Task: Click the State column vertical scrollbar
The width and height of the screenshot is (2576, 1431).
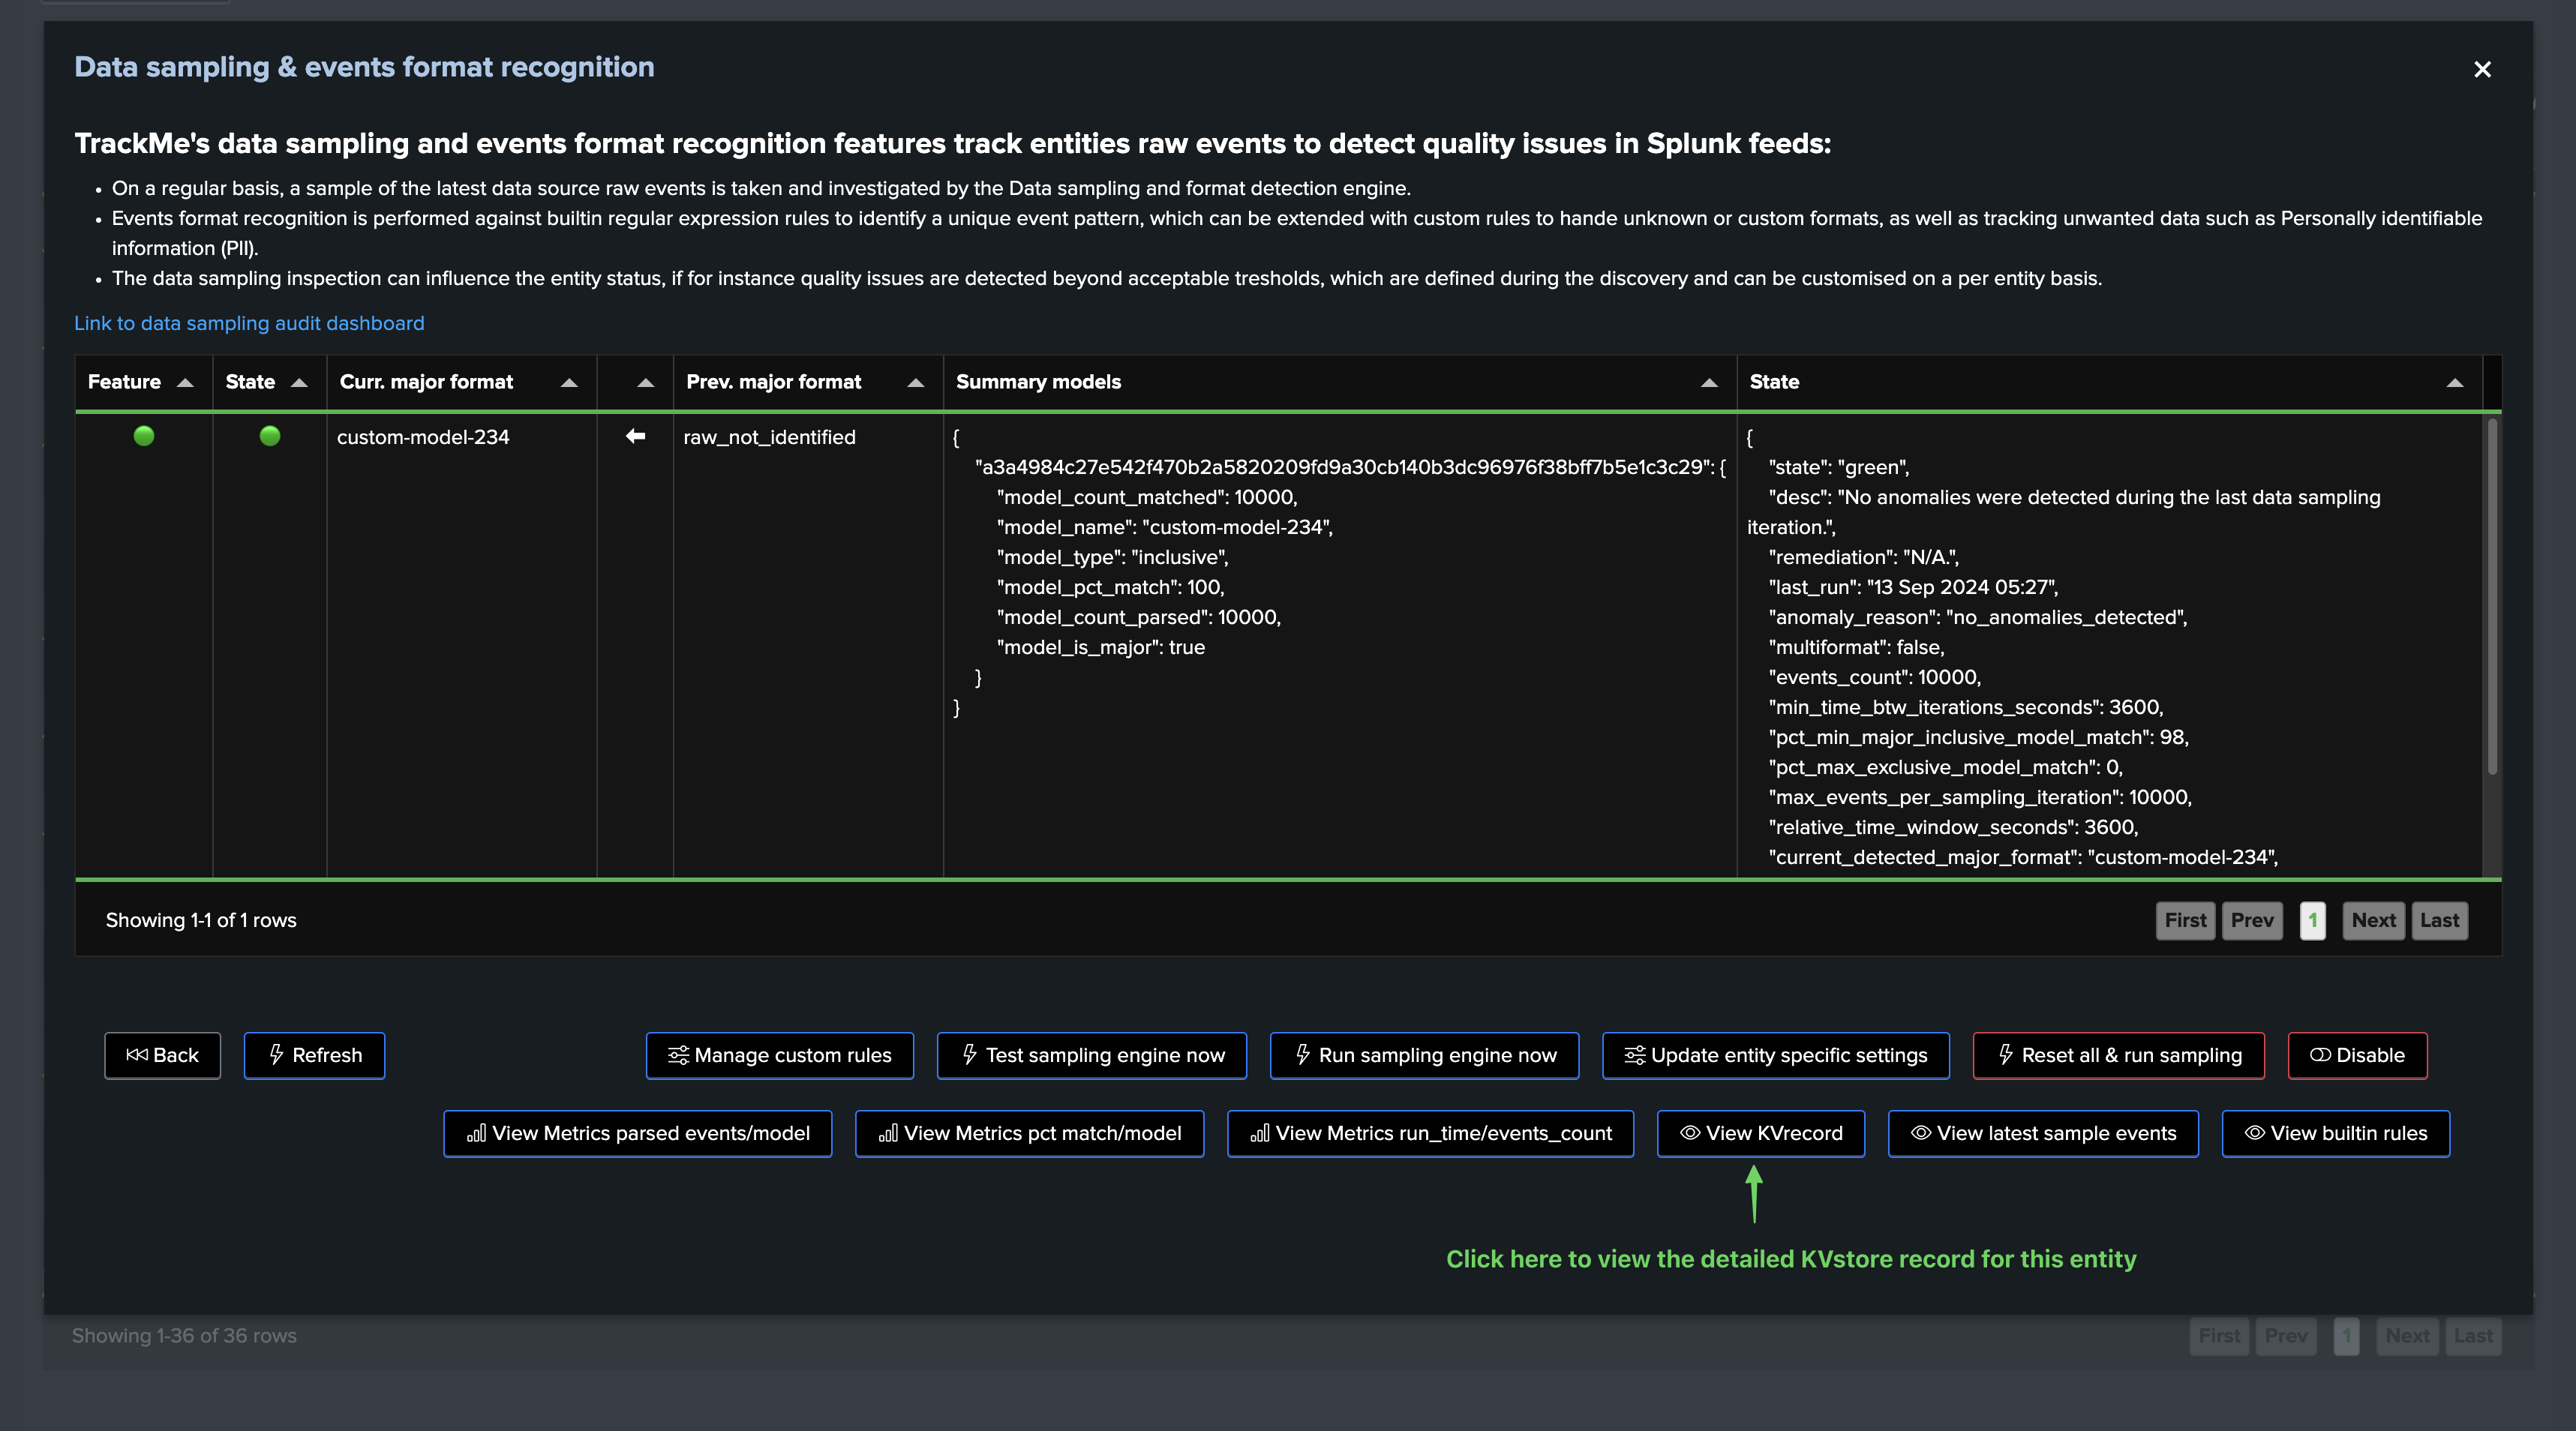Action: coord(2491,596)
